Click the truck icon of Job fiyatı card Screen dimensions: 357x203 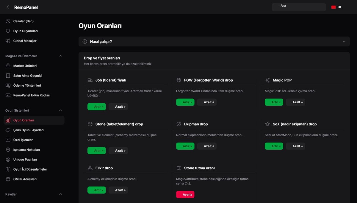[x=90, y=80]
